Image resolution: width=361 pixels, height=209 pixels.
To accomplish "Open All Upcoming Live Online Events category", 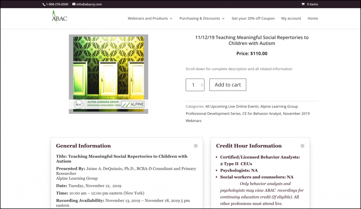I will (232, 106).
